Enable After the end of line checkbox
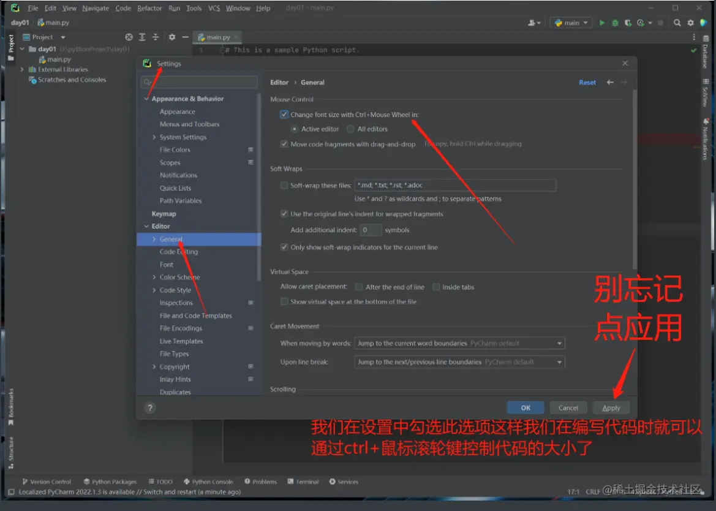716x511 pixels. [x=360, y=287]
